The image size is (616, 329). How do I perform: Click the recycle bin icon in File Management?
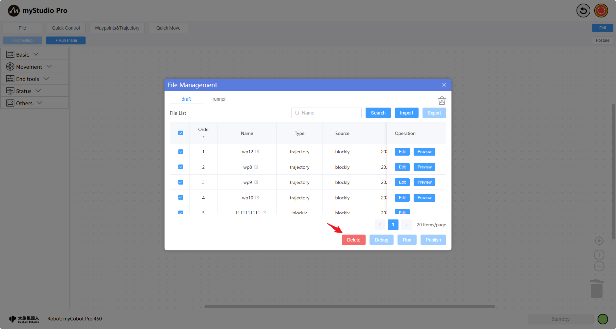442,101
